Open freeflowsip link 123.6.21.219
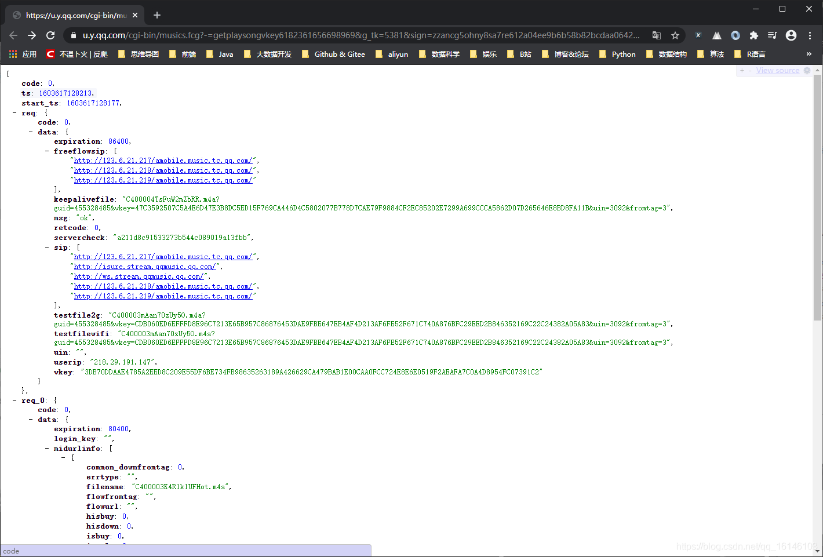 click(163, 180)
